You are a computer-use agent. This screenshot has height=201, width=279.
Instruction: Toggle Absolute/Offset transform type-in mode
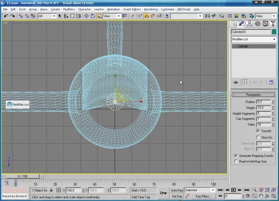pos(59,190)
